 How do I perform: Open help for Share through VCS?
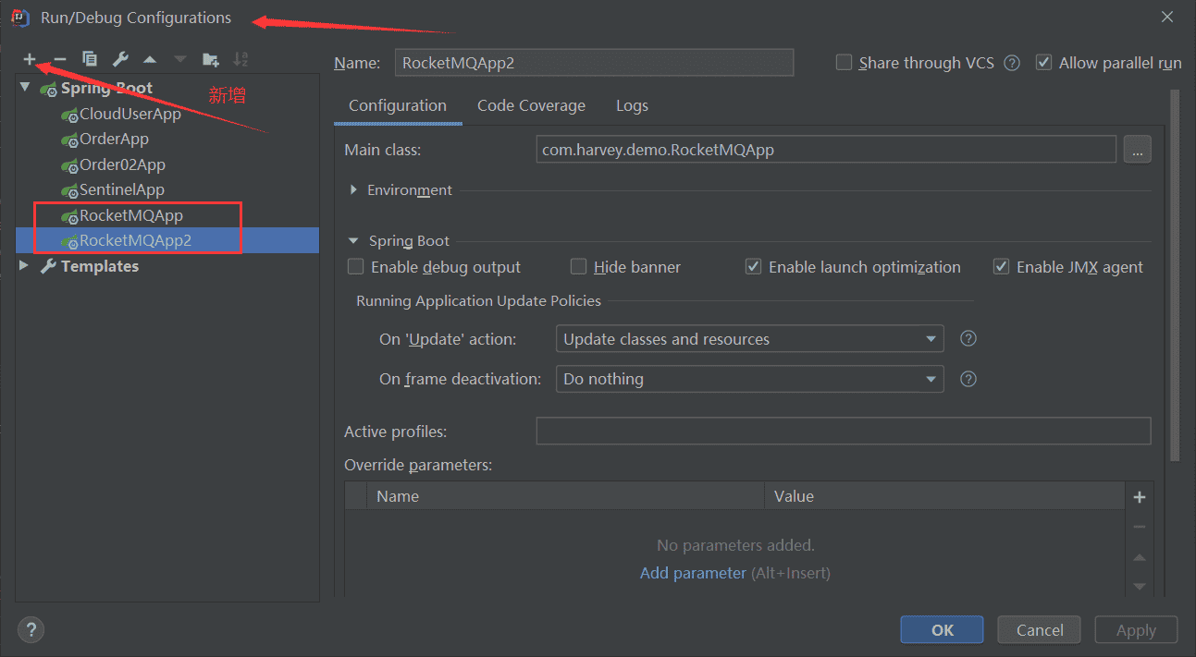[x=1012, y=63]
